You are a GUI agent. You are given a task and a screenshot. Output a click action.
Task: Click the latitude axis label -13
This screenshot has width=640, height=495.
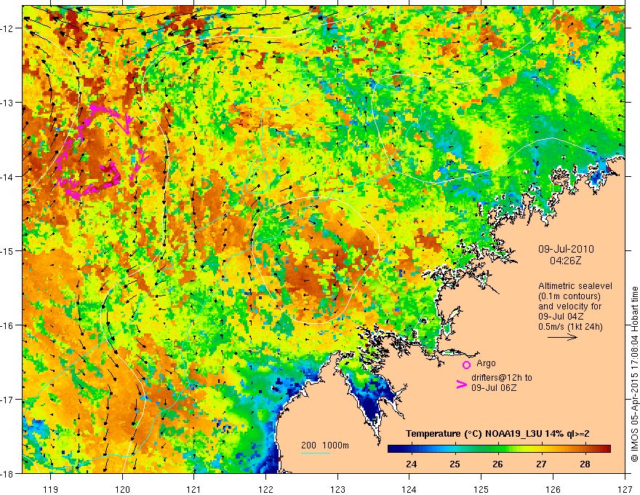(x=7, y=102)
